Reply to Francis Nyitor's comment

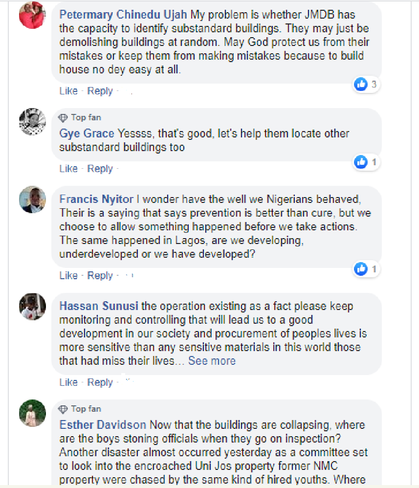coord(100,276)
